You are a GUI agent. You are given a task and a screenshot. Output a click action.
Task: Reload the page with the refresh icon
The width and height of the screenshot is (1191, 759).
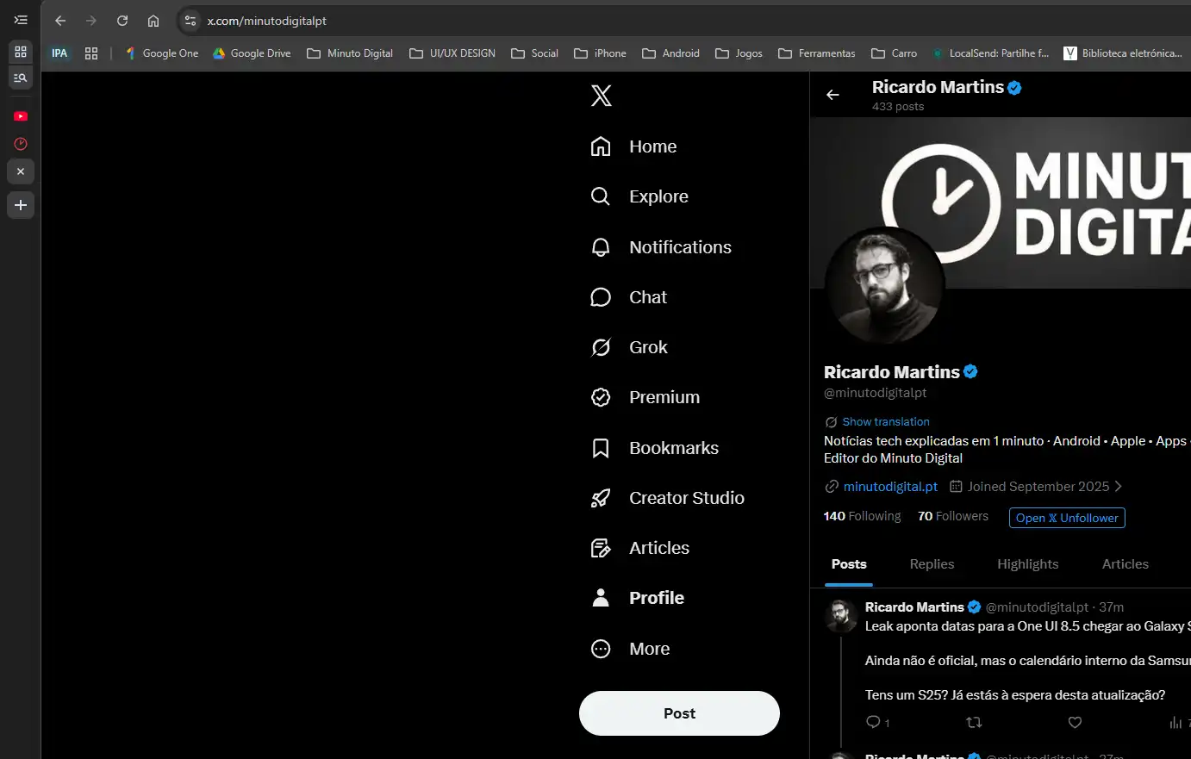pyautogui.click(x=122, y=21)
